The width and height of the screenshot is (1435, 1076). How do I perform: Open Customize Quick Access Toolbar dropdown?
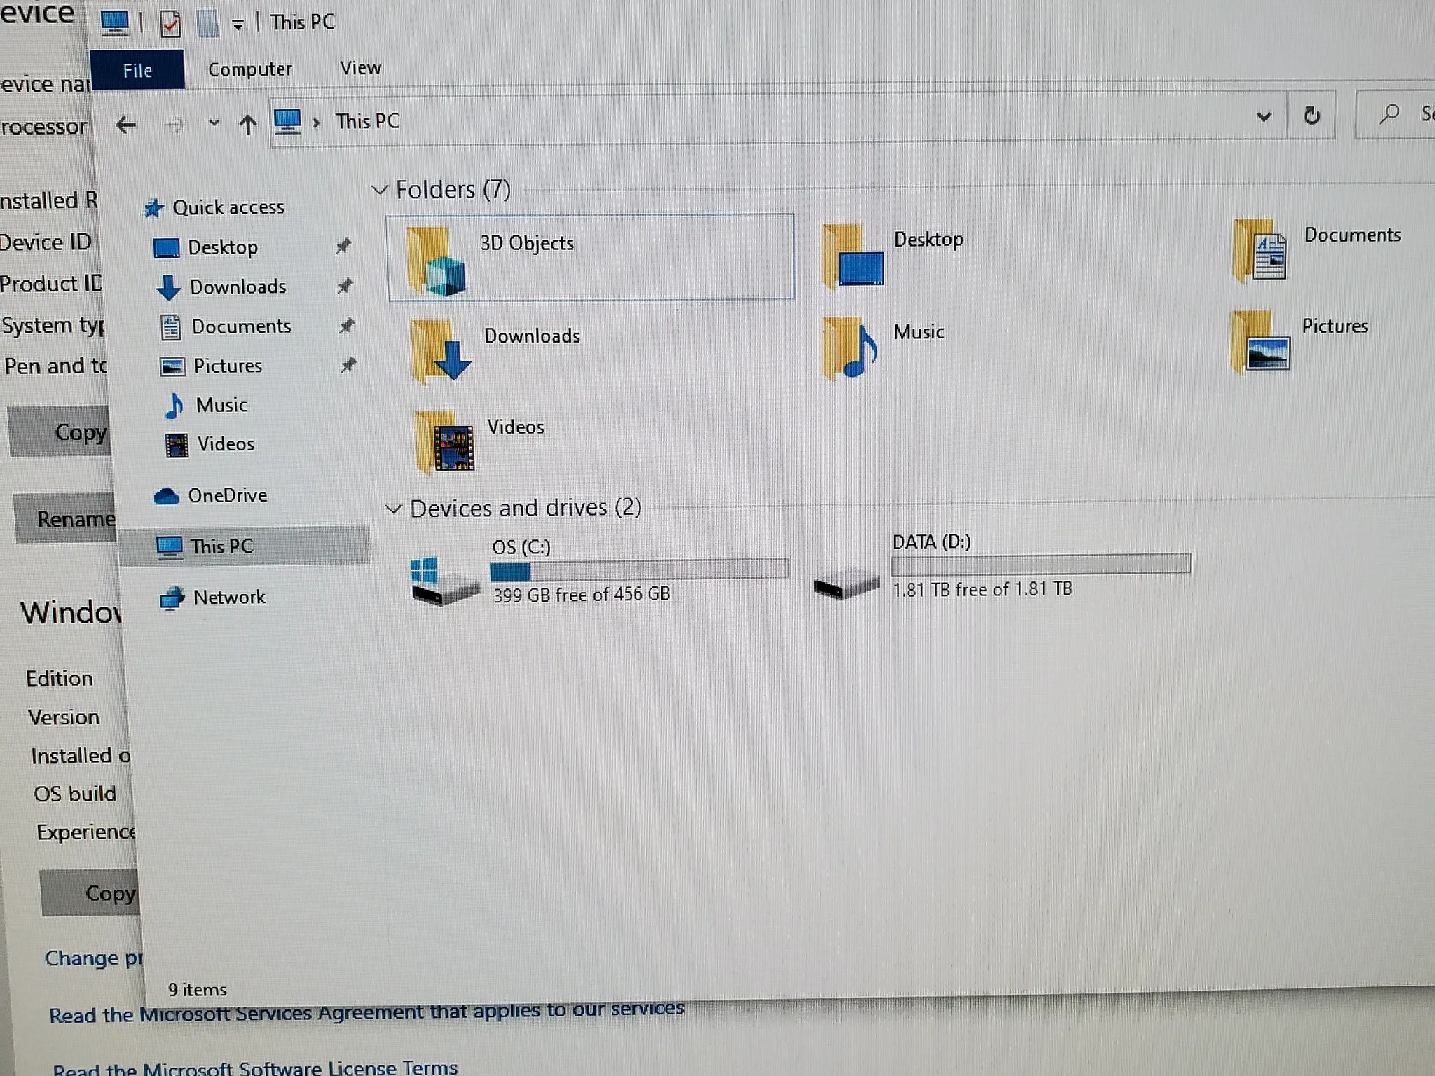[x=238, y=25]
